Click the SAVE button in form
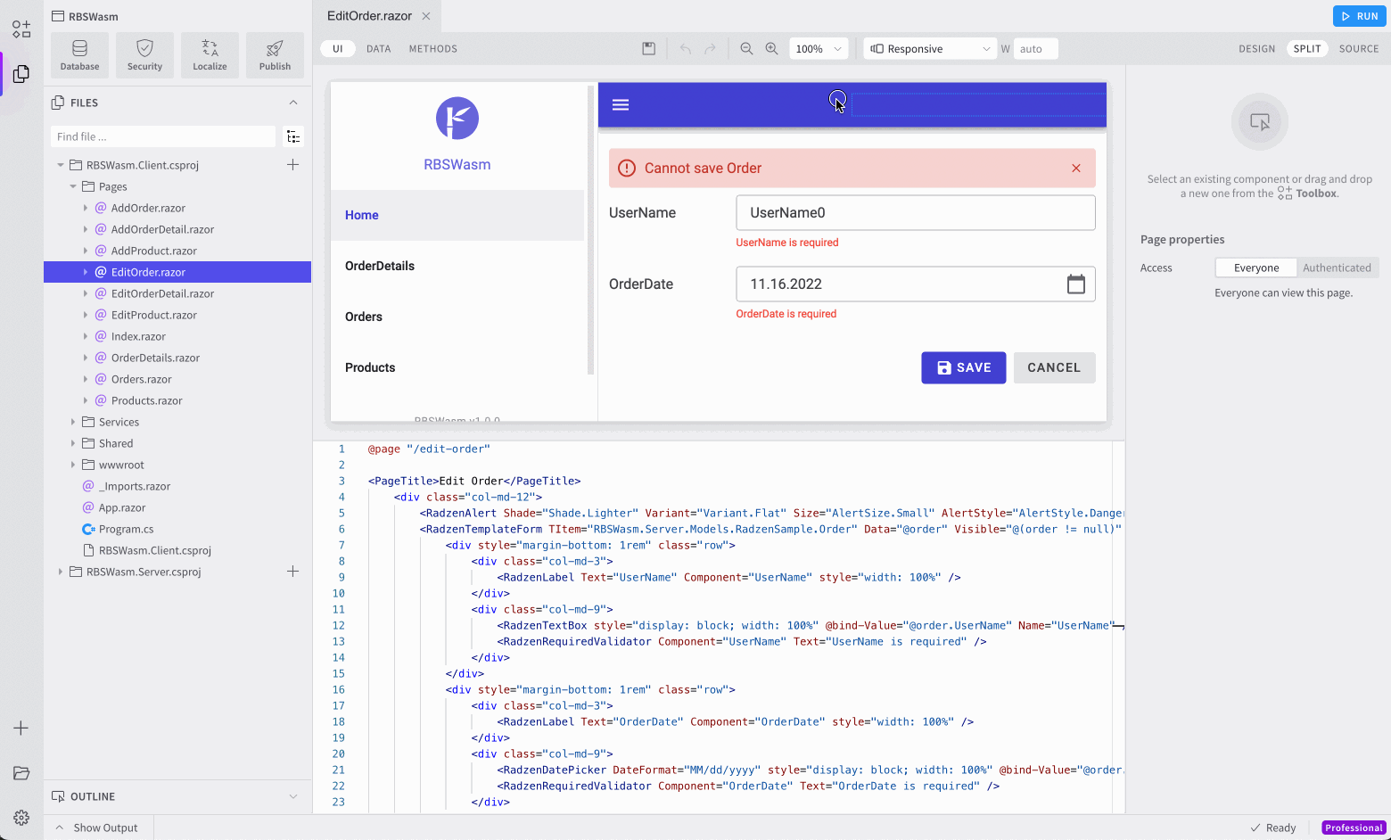 (964, 367)
